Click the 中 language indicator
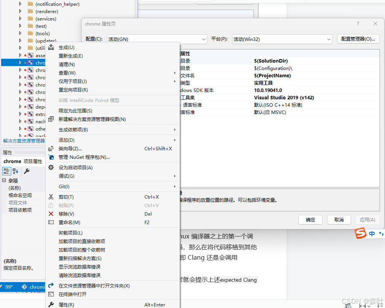The width and height of the screenshot is (385, 308). [x=372, y=234]
